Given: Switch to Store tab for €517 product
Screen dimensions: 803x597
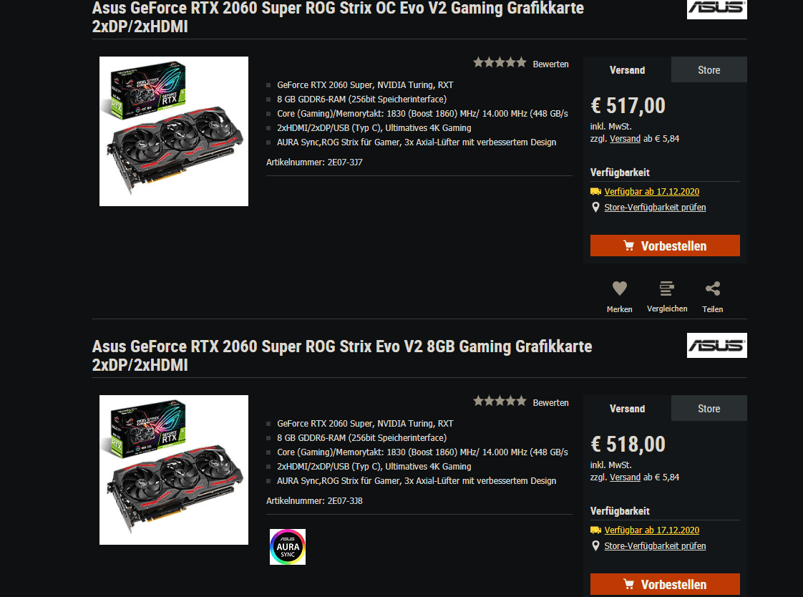Looking at the screenshot, I should click(709, 69).
